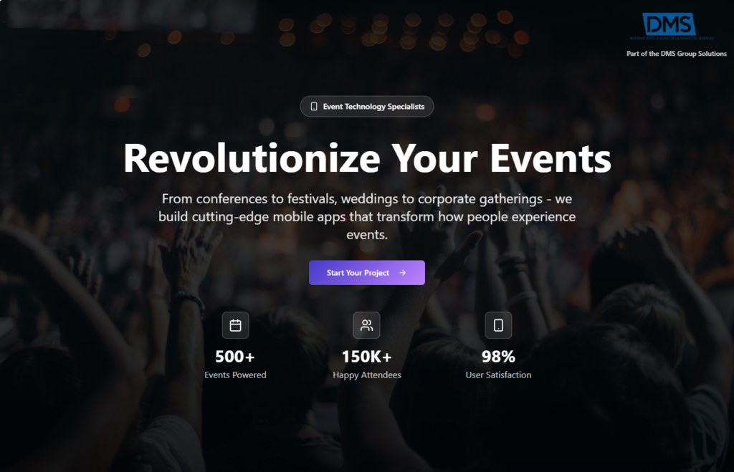Click the Revolutionize Your Events headline
Image resolution: width=734 pixels, height=472 pixels.
point(367,158)
